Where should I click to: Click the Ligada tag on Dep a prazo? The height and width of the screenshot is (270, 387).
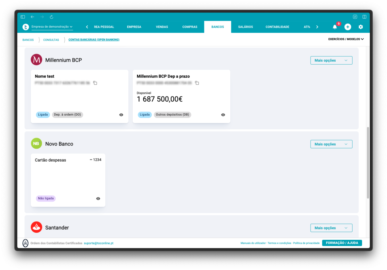pos(145,115)
